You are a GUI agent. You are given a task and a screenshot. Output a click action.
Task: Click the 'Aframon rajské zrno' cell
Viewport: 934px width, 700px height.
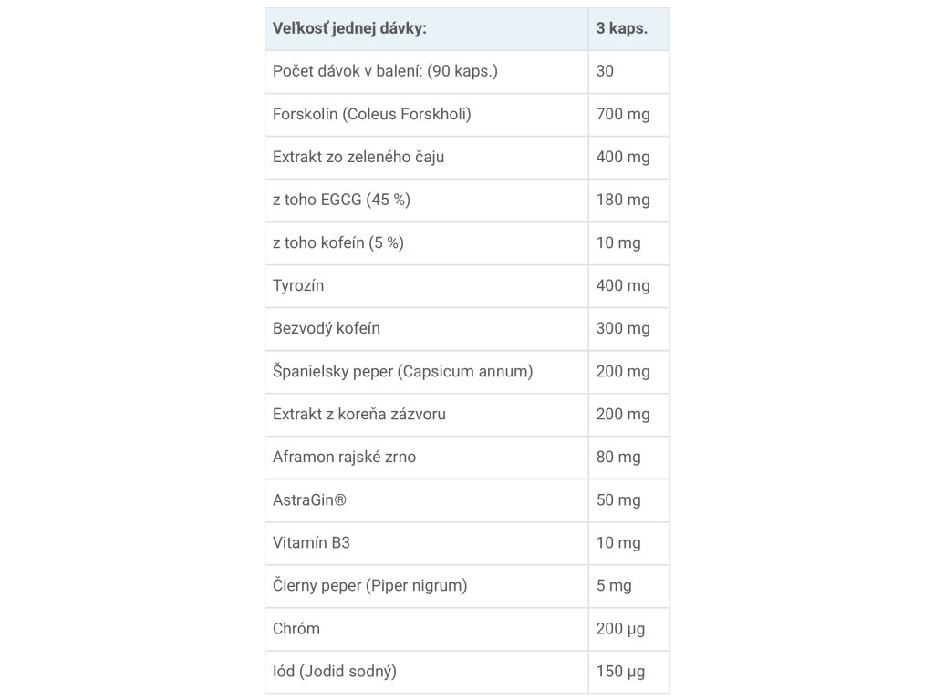pos(427,458)
